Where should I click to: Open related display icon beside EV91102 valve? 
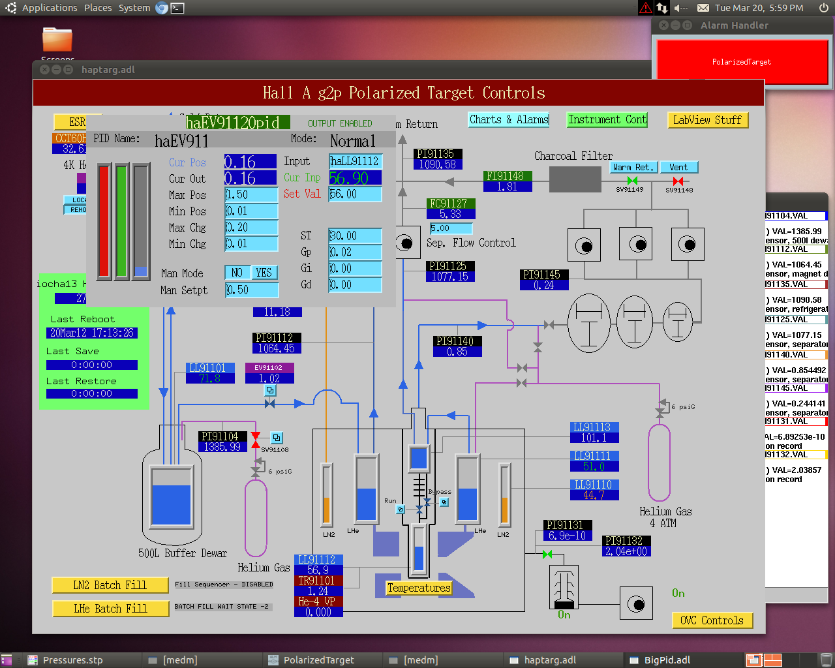[x=269, y=390]
